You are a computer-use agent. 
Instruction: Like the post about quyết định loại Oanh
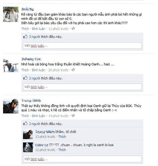point(25,116)
